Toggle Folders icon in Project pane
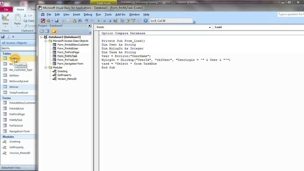 click(54, 31)
